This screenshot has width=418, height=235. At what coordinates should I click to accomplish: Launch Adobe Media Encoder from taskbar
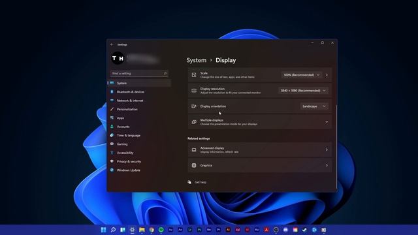pos(209,230)
